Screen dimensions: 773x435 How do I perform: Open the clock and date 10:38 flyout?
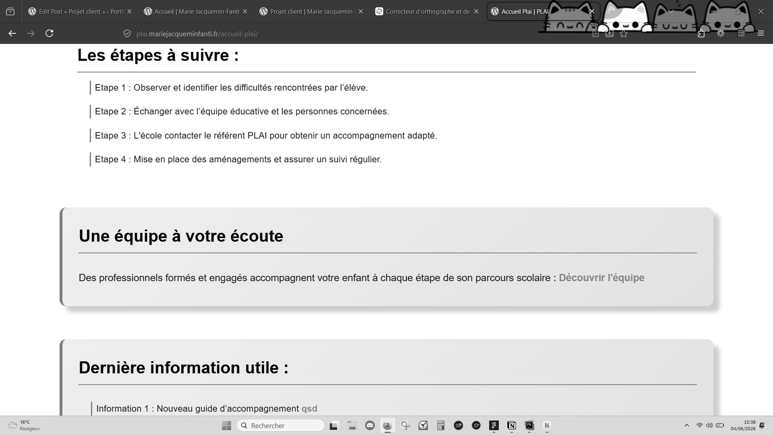coord(743,425)
